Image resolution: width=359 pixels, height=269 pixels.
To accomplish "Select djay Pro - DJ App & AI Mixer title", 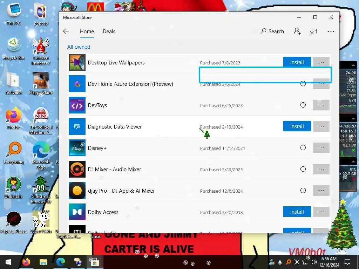I will point(121,191).
